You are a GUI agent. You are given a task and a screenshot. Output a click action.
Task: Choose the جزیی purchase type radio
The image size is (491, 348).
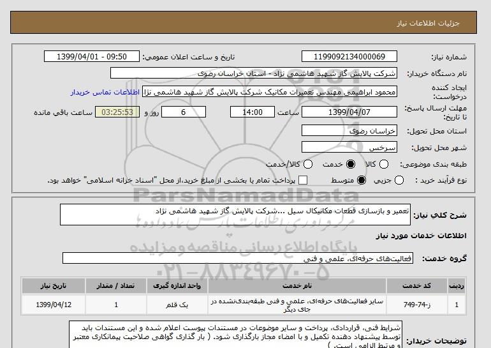point(399,180)
